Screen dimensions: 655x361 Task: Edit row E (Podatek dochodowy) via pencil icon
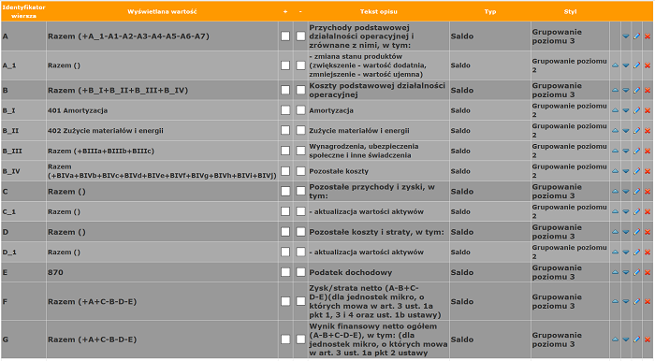(636, 272)
